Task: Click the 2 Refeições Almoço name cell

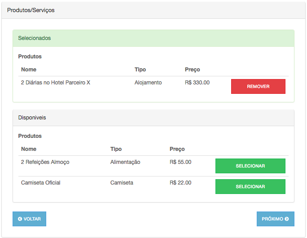Action: click(45, 162)
